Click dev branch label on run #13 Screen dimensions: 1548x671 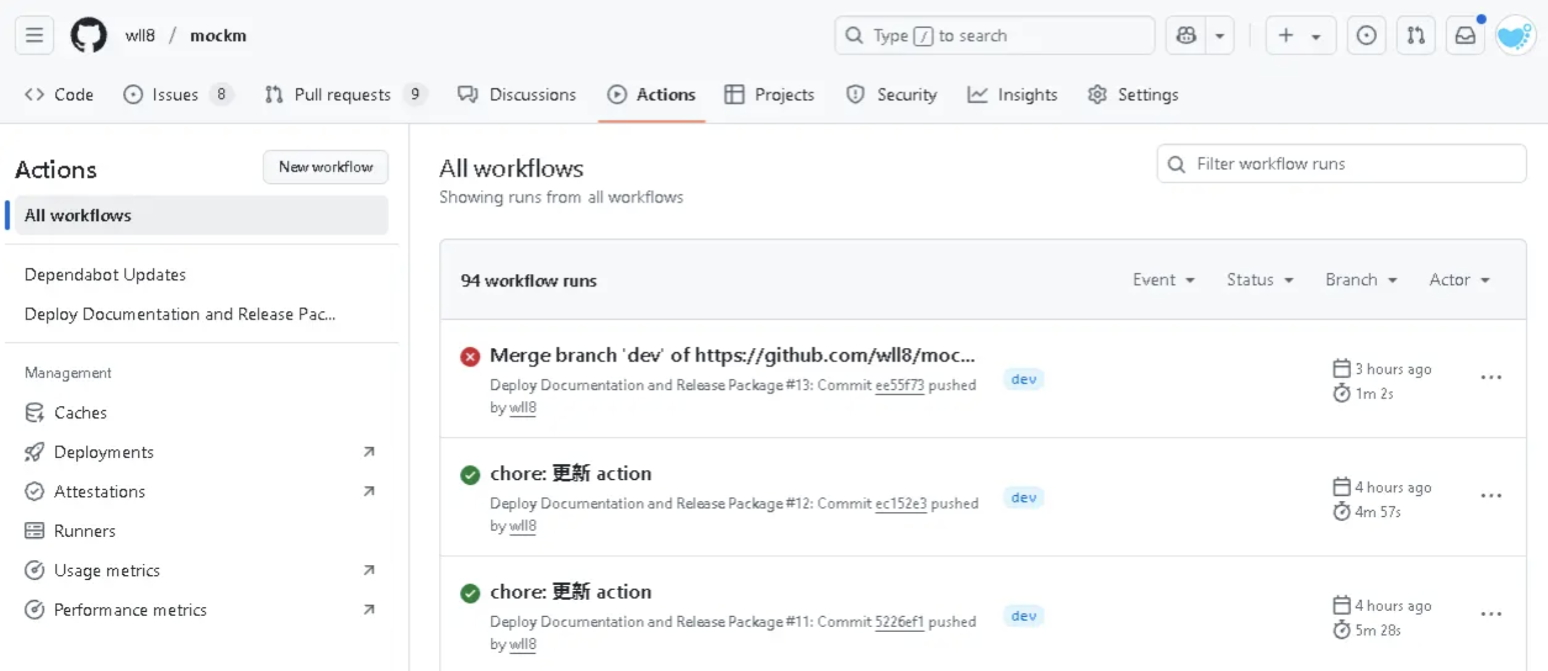[x=1023, y=379]
